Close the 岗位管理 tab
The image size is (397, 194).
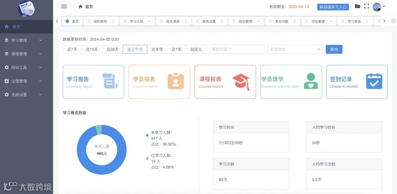258,21
